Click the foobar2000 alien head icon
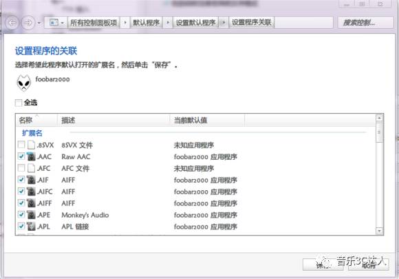 pyautogui.click(x=23, y=83)
